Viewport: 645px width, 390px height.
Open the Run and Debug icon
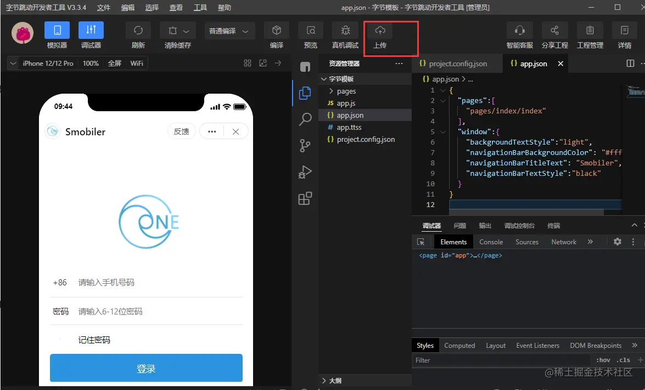pyautogui.click(x=305, y=171)
